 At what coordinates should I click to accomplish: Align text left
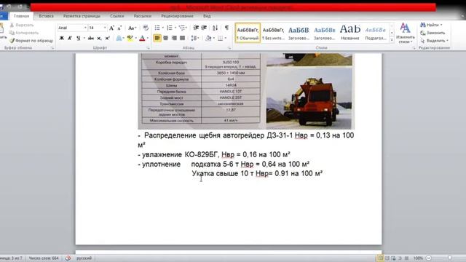coord(157,38)
